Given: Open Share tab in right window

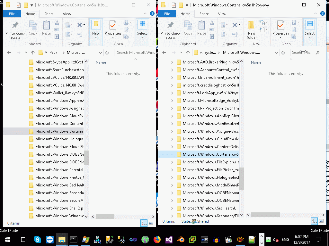Looking at the screenshot, I should pos(204,14).
